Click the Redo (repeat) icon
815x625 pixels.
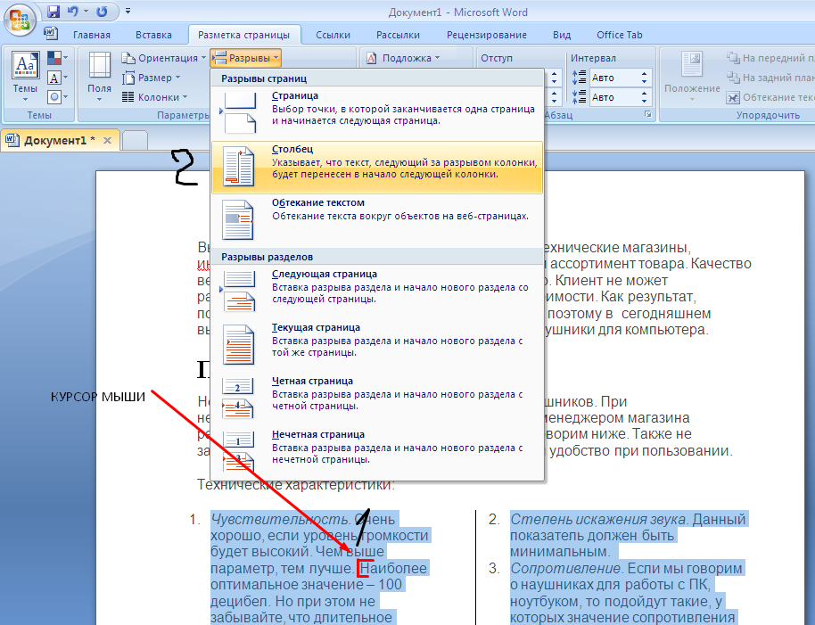[x=101, y=12]
